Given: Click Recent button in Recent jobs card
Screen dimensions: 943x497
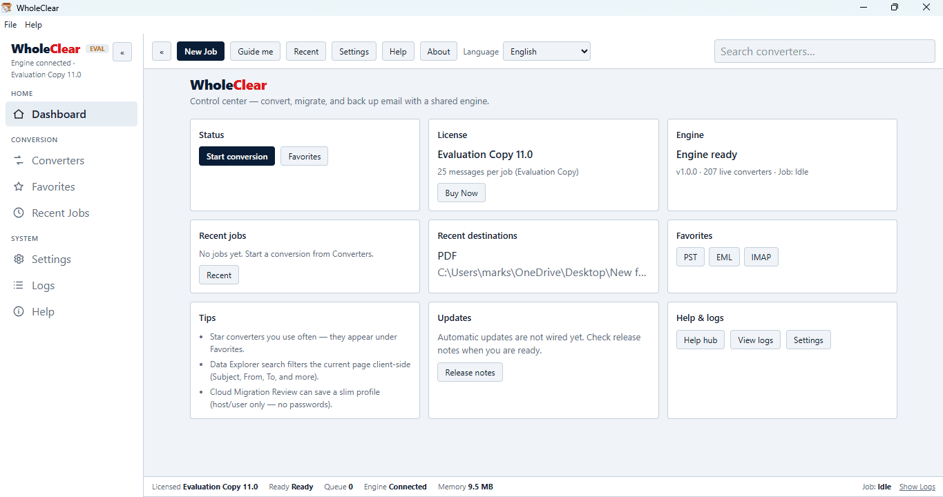Looking at the screenshot, I should point(219,275).
